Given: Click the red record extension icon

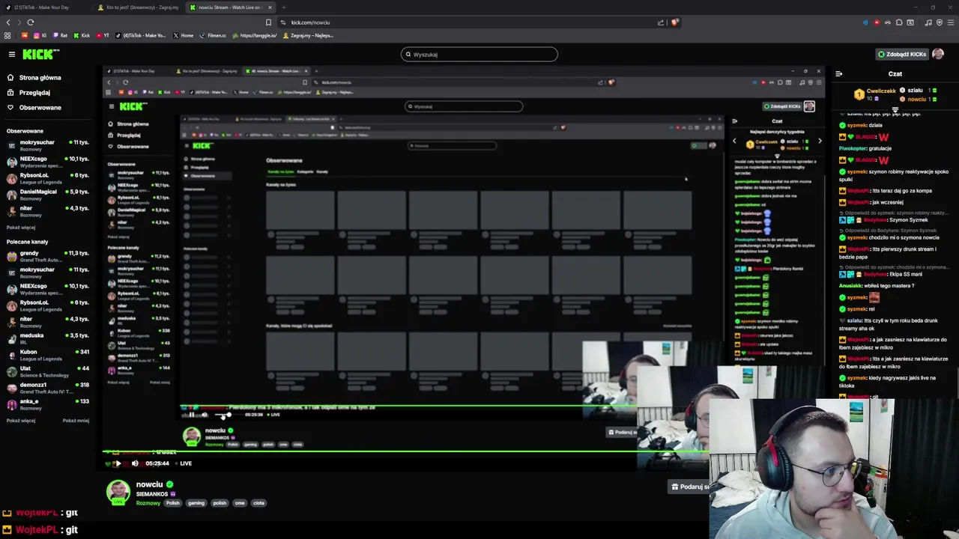Looking at the screenshot, I should coord(877,22).
